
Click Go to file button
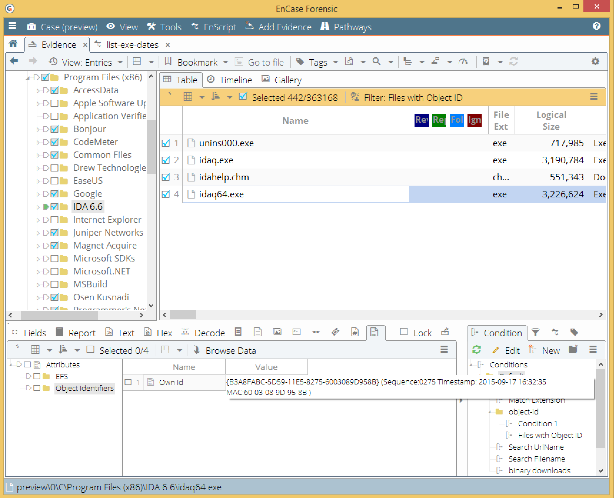pyautogui.click(x=259, y=62)
